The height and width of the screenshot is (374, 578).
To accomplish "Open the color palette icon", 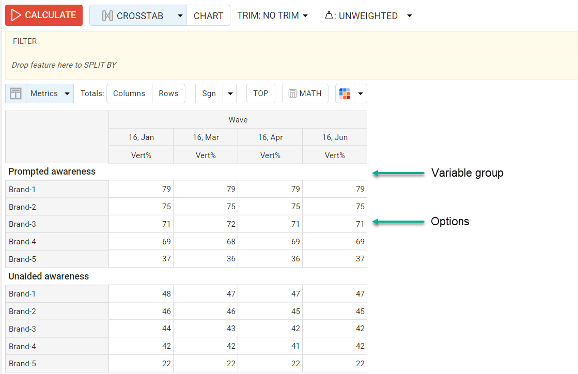I will (345, 93).
